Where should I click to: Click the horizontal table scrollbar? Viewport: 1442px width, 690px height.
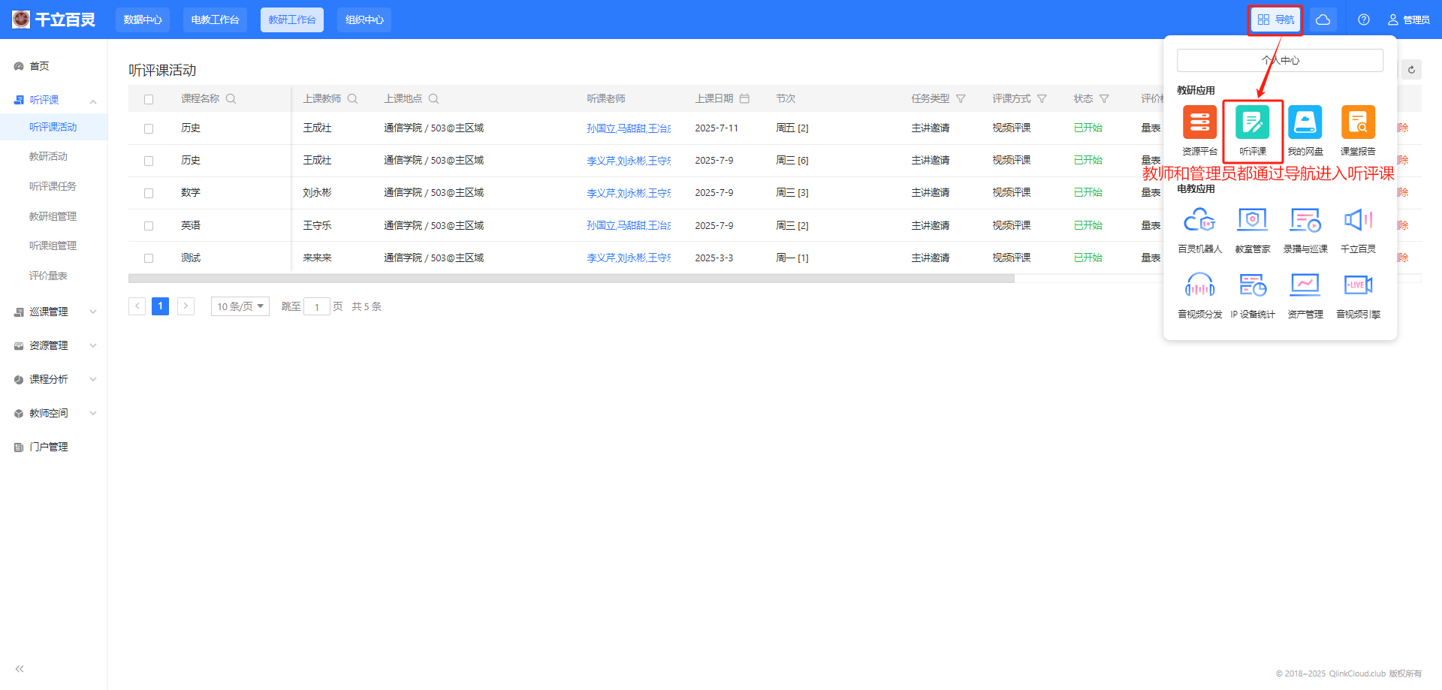(571, 279)
